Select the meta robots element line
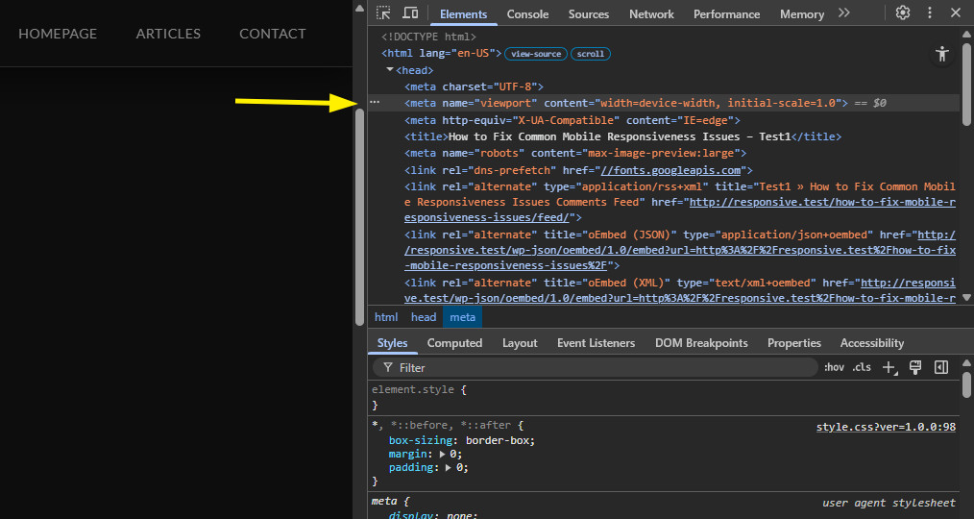Image resolution: width=974 pixels, height=519 pixels. [575, 153]
